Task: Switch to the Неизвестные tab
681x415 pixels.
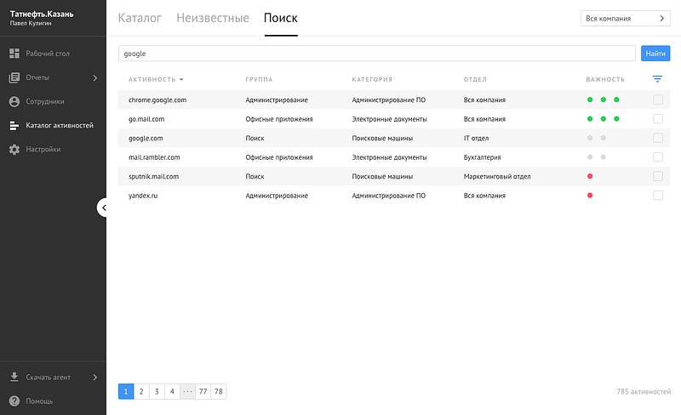Action: click(213, 18)
